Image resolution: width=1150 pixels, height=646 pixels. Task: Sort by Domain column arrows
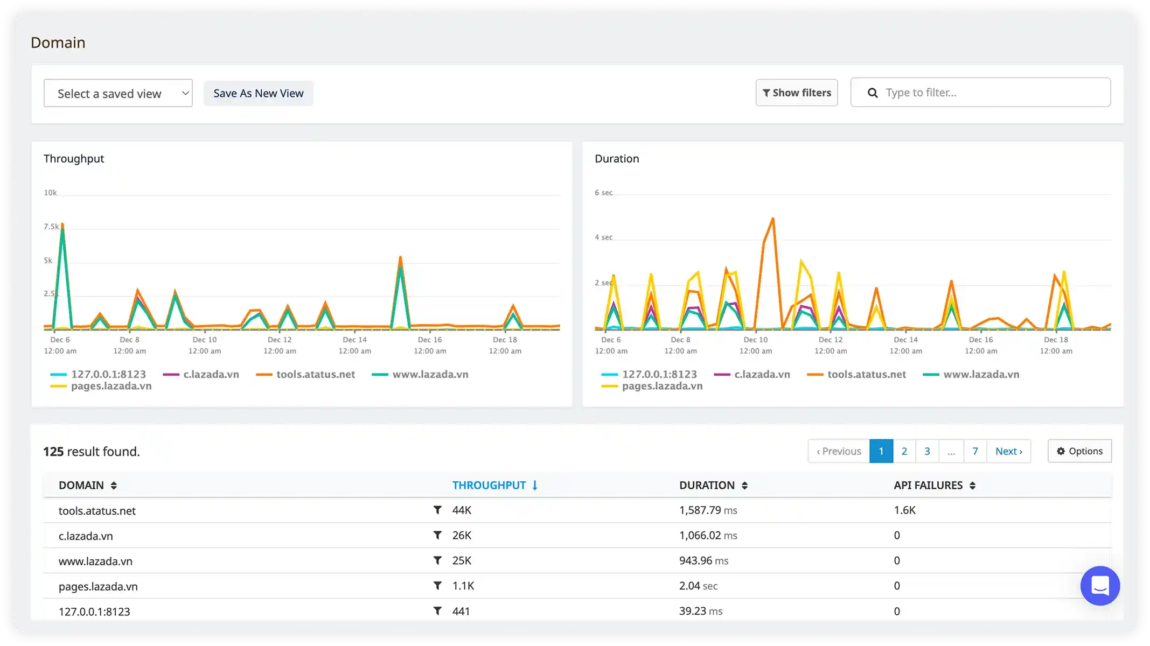tap(114, 486)
